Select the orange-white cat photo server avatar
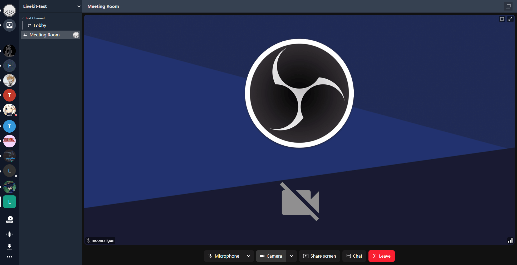This screenshot has width=517, height=265. [9, 80]
